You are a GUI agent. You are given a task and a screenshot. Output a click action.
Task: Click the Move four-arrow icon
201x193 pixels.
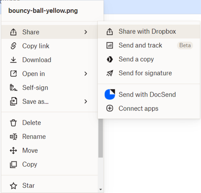pyautogui.click(x=13, y=150)
